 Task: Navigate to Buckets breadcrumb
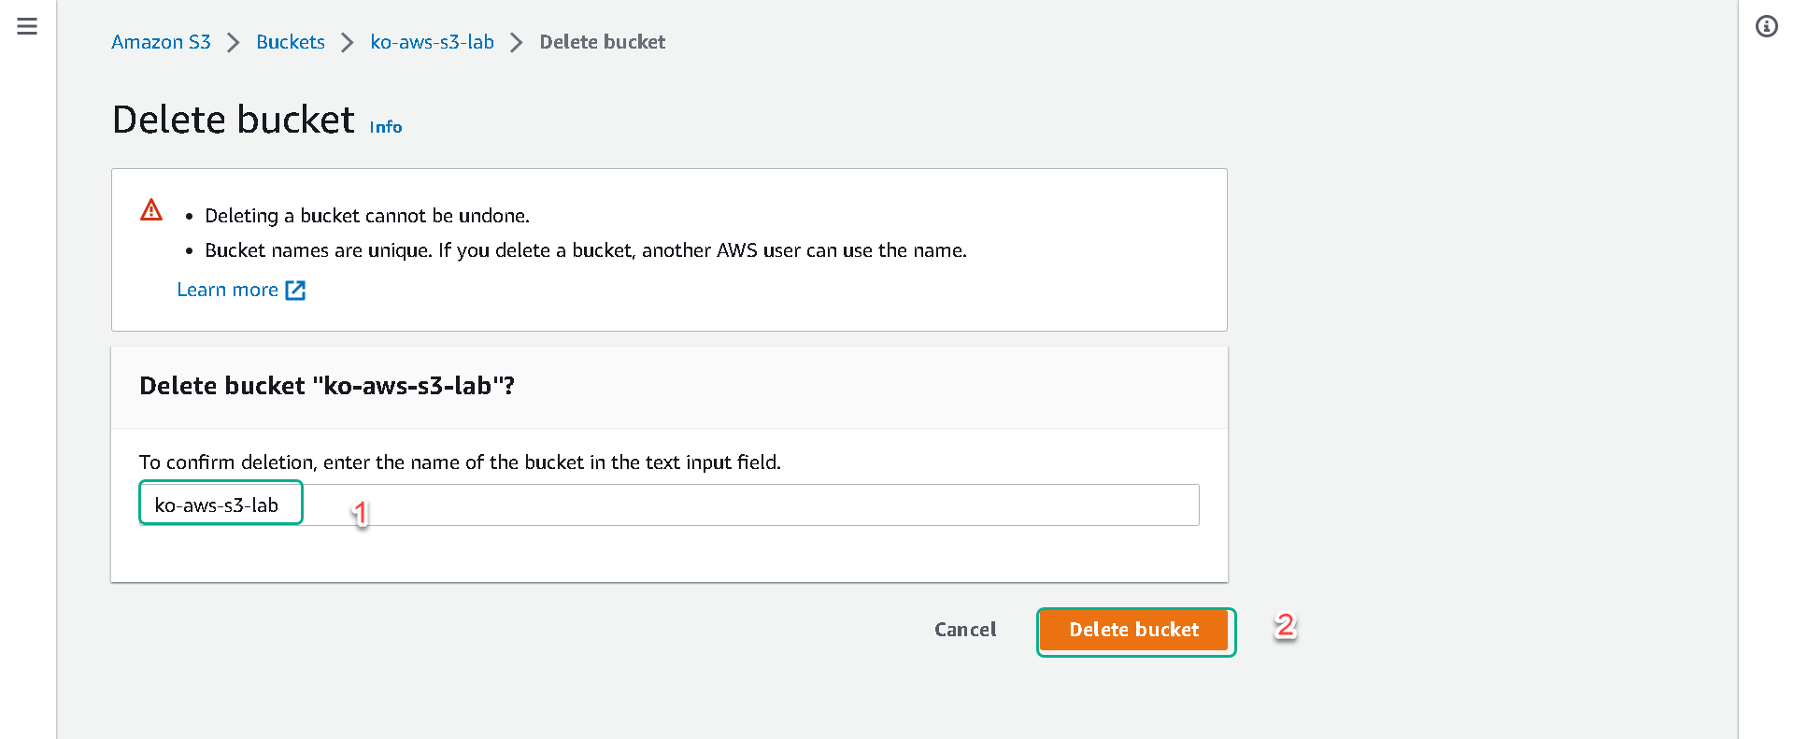[x=291, y=42]
